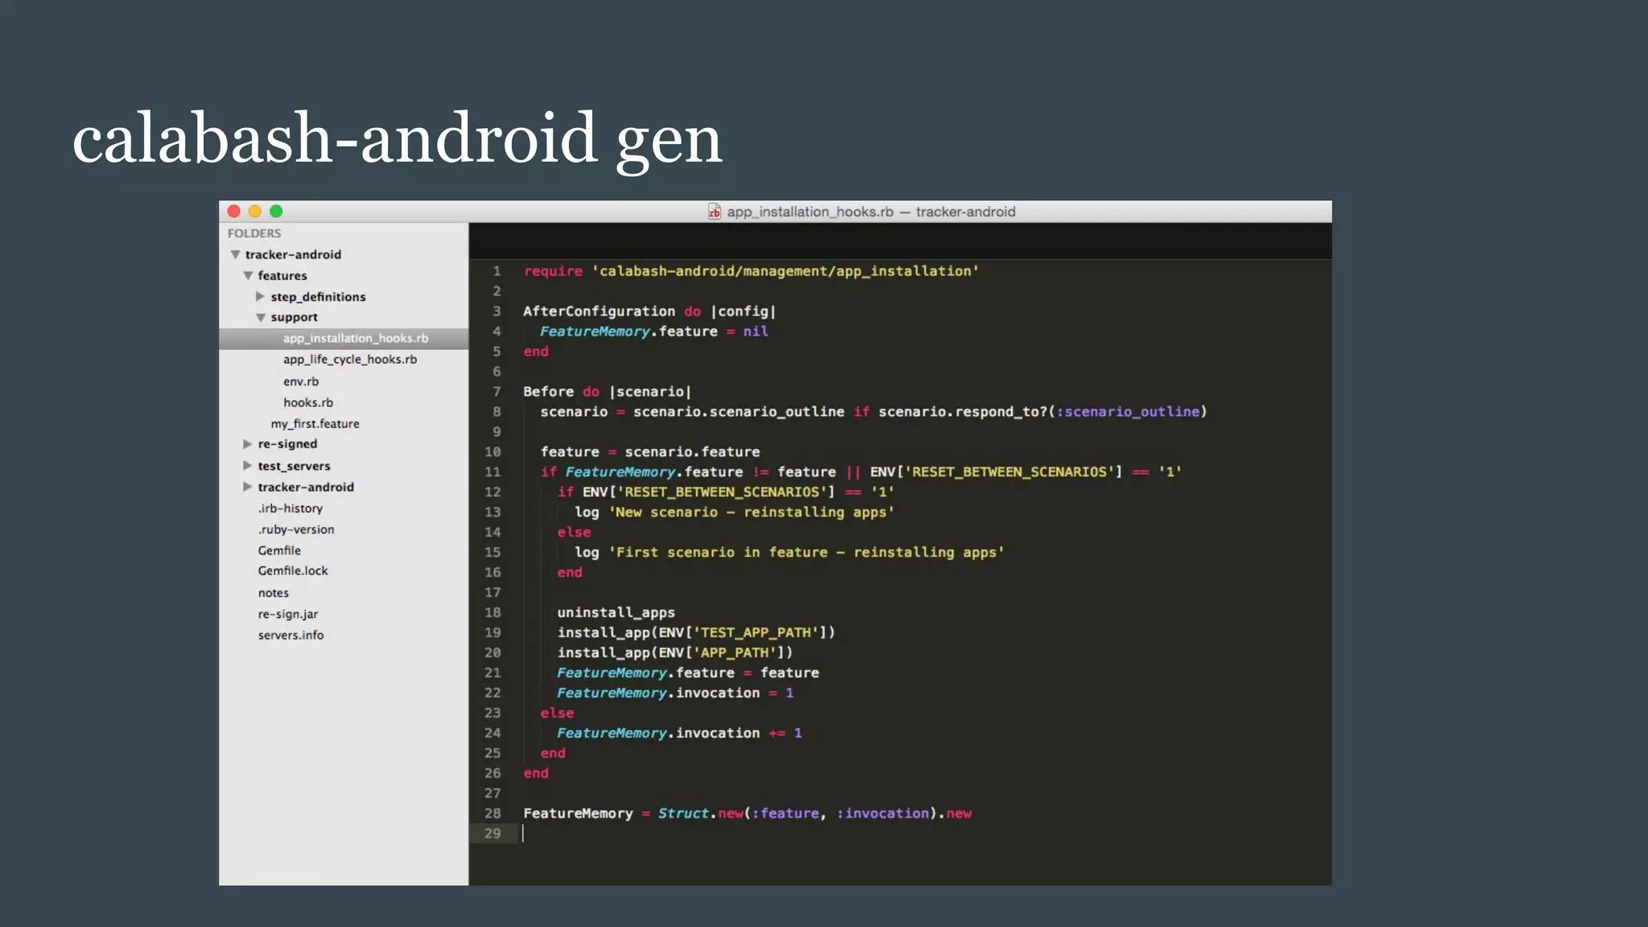Click 'nil' value on line 4
1648x927 pixels.
click(x=755, y=332)
